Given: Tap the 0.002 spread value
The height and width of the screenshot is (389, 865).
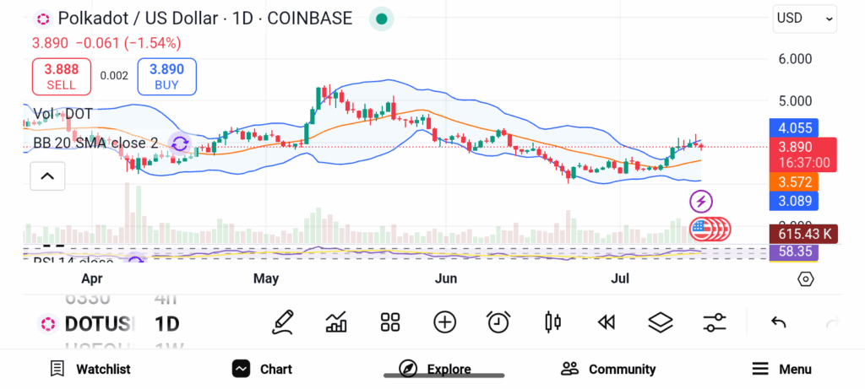Looking at the screenshot, I should [x=114, y=76].
